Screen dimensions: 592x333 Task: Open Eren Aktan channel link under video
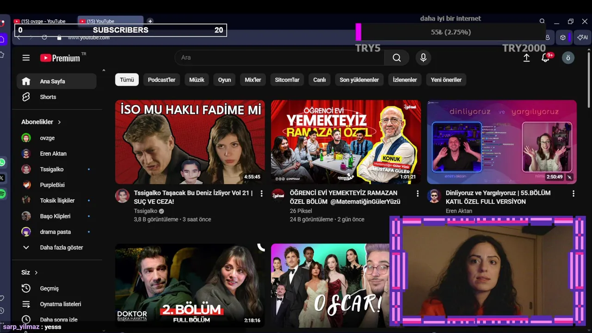tap(459, 211)
